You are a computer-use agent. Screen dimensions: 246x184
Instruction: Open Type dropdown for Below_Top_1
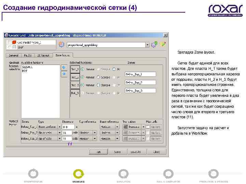point(59,127)
